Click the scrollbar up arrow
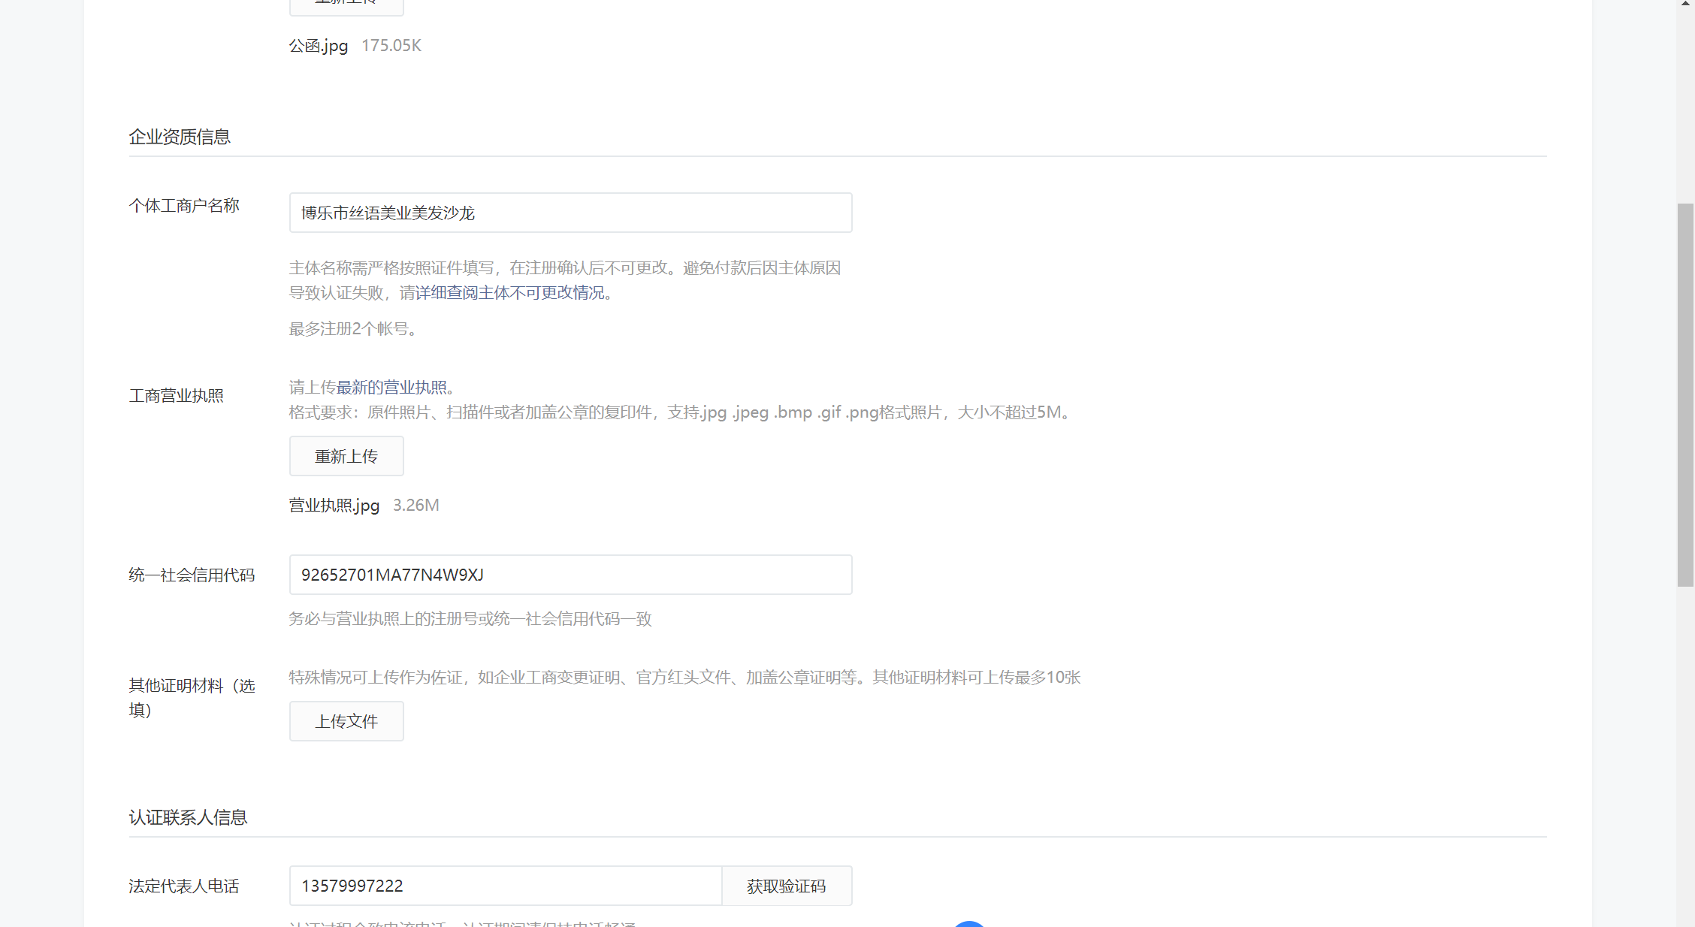This screenshot has width=1695, height=927. point(1685,4)
